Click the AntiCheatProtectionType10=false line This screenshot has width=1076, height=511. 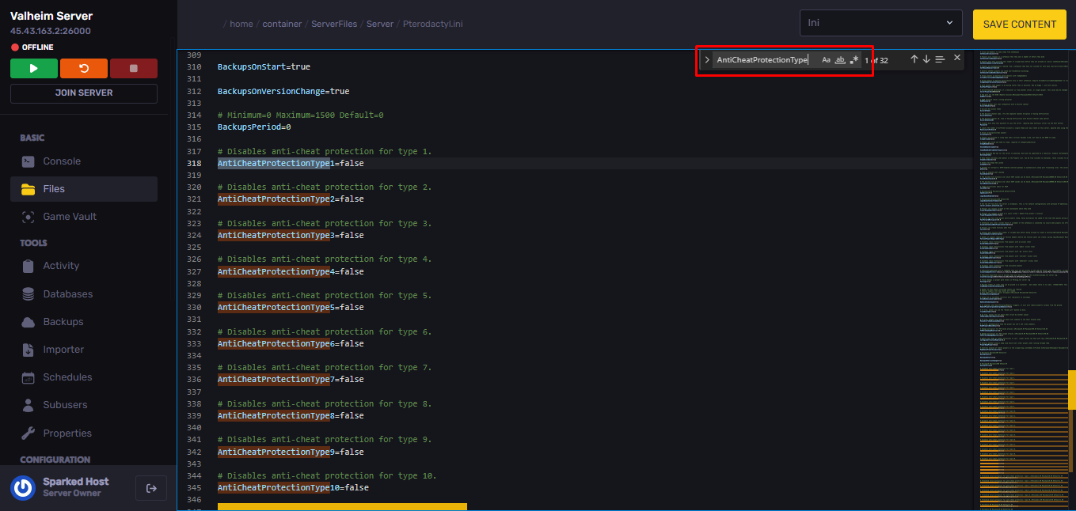point(293,488)
